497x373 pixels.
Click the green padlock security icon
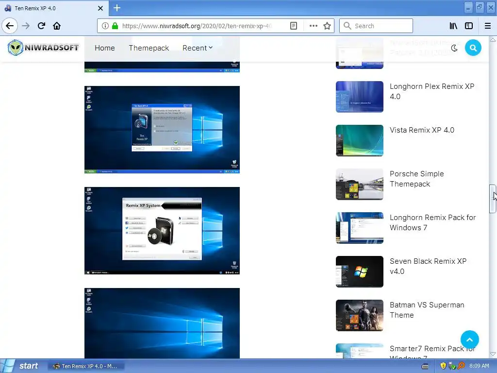(x=115, y=26)
